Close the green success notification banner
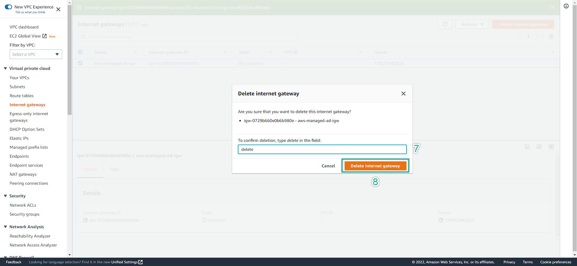 tap(552, 7)
